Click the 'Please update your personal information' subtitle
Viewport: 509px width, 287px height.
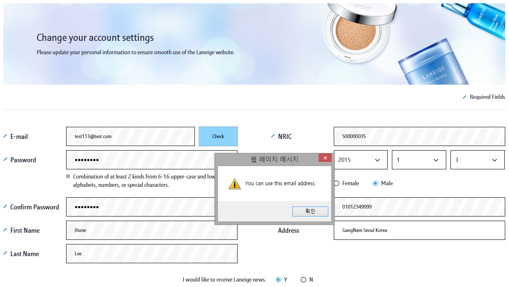(x=136, y=53)
